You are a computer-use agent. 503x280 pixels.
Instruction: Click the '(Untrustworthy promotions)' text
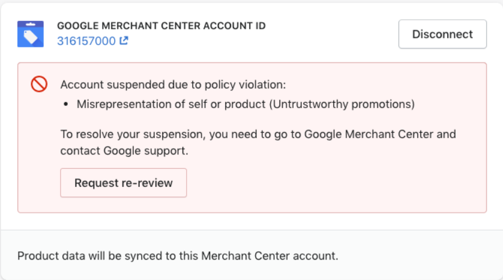click(342, 104)
